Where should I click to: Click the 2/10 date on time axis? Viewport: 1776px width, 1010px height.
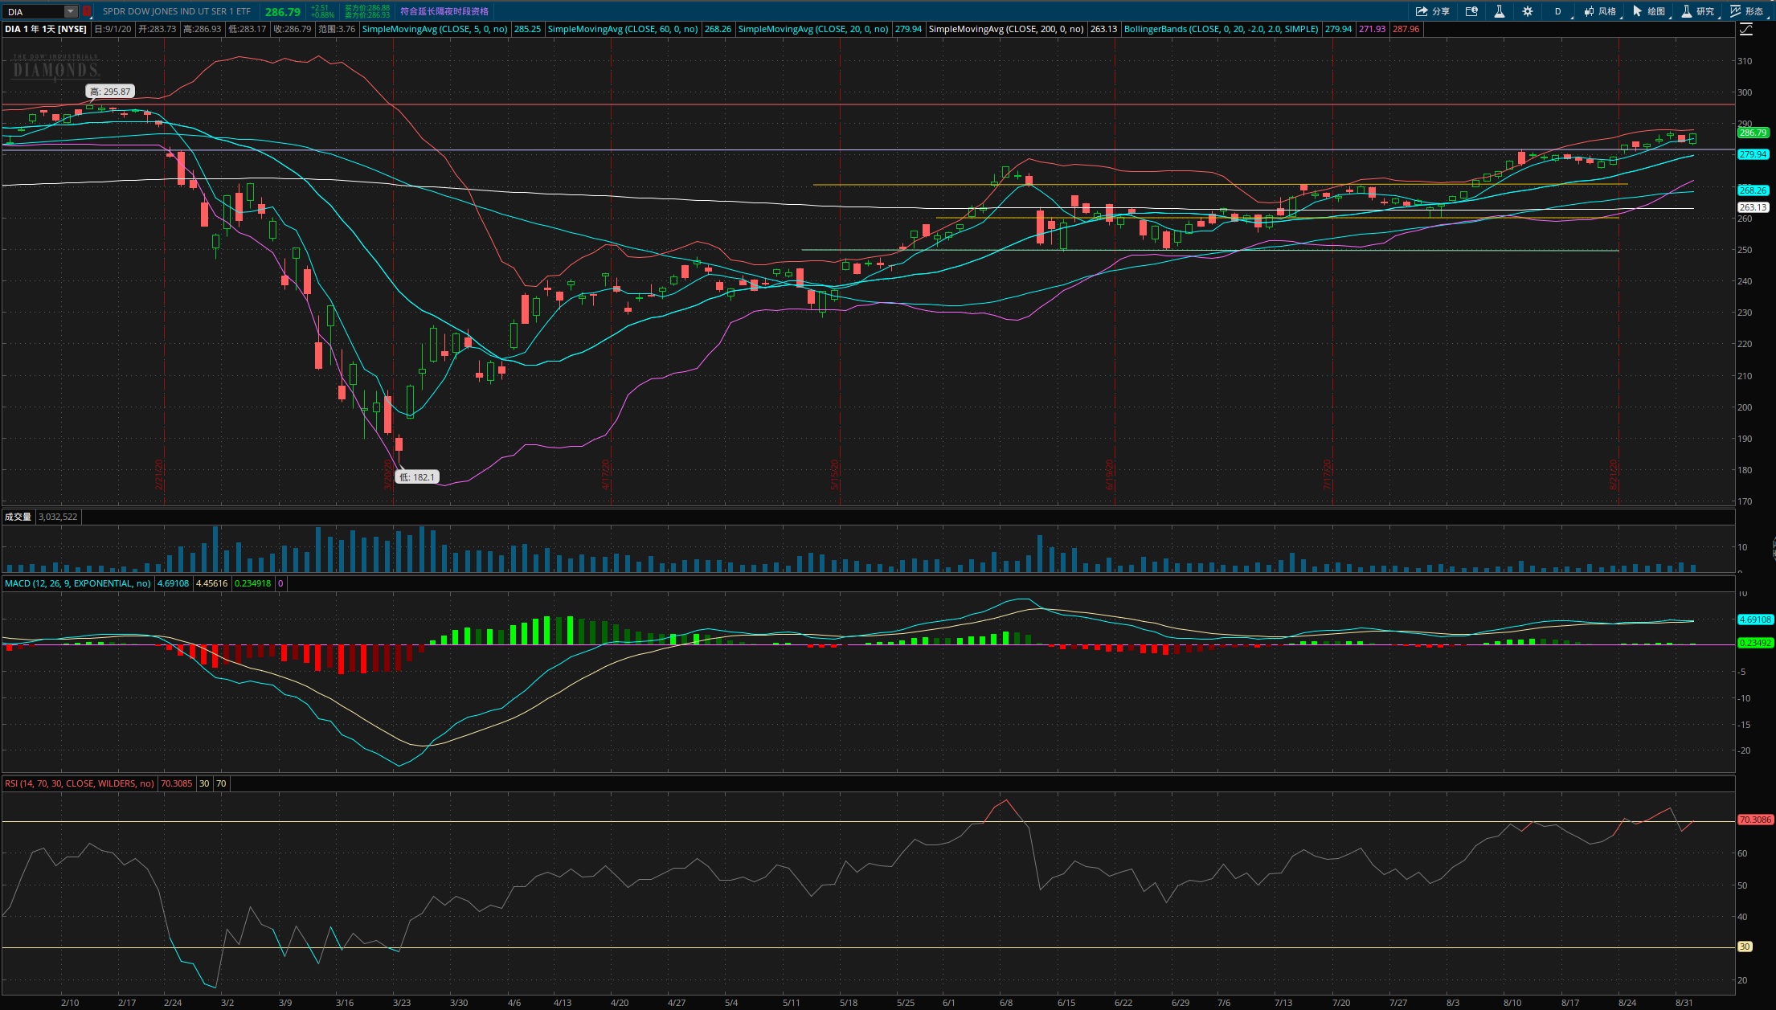click(x=70, y=1003)
